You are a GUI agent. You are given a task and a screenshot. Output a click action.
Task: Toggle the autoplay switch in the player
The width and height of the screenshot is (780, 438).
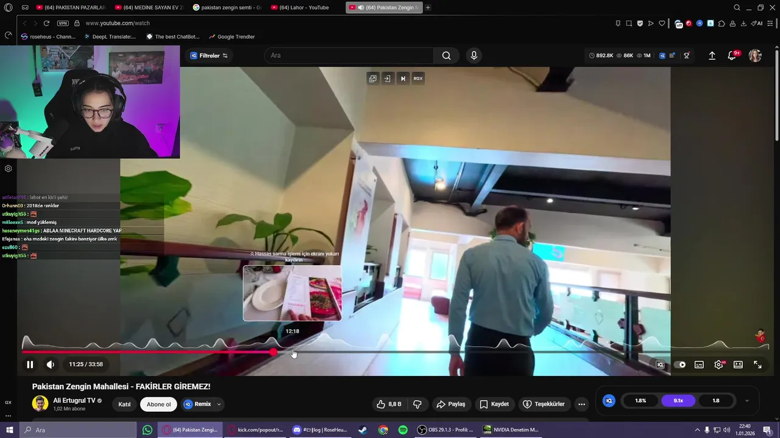pyautogui.click(x=680, y=364)
